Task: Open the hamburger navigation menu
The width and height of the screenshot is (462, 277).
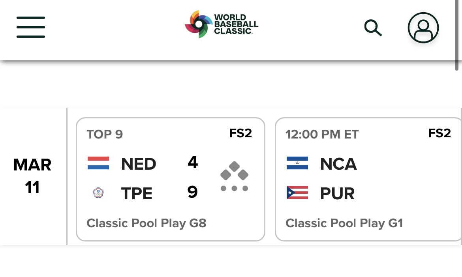Action: 31,27
